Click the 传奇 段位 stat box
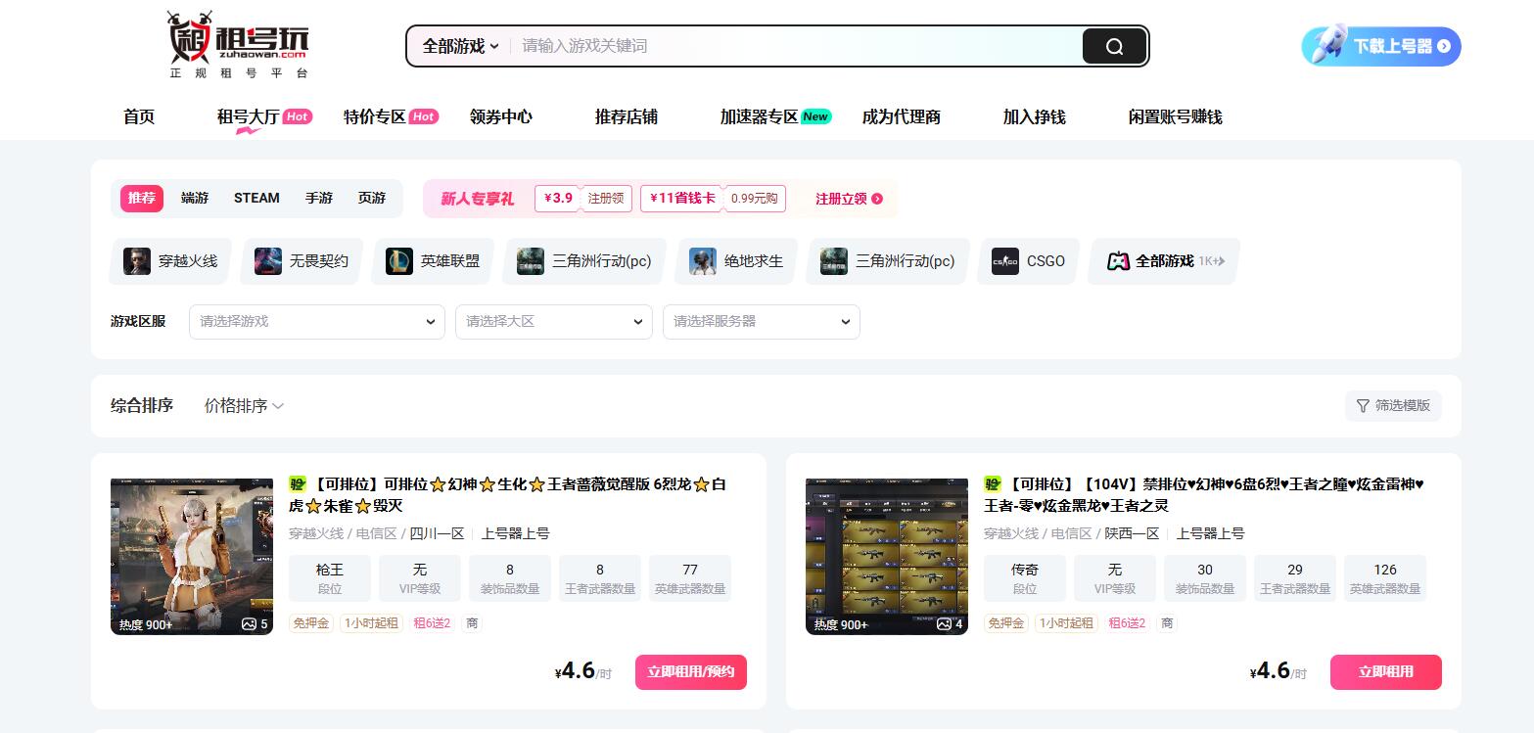 click(x=1025, y=577)
